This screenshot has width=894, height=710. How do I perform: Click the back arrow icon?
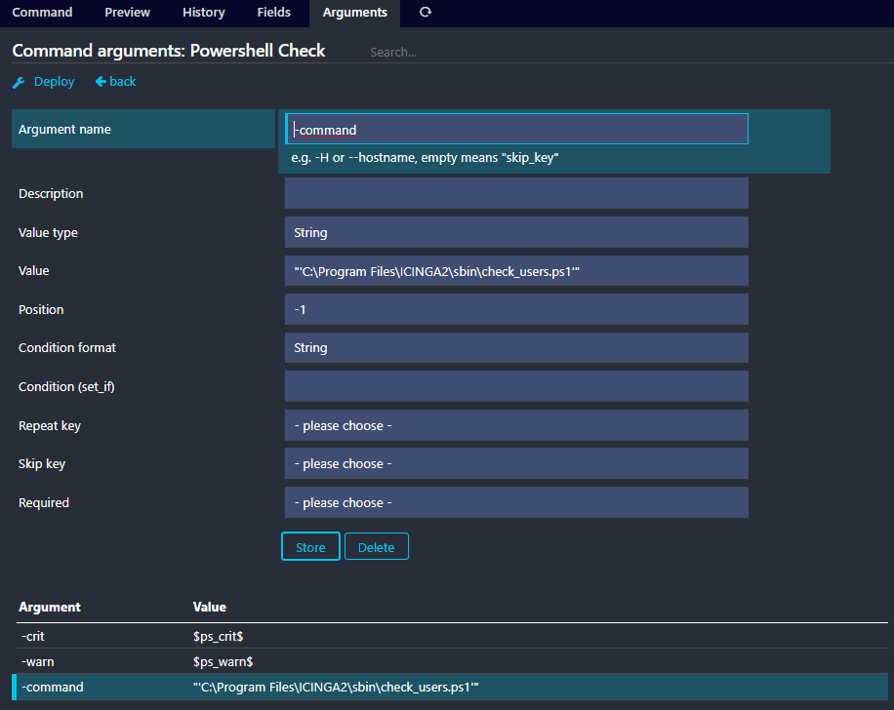(x=101, y=82)
